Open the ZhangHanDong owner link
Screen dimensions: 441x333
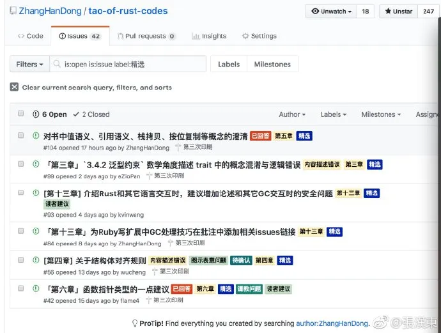[x=50, y=11]
